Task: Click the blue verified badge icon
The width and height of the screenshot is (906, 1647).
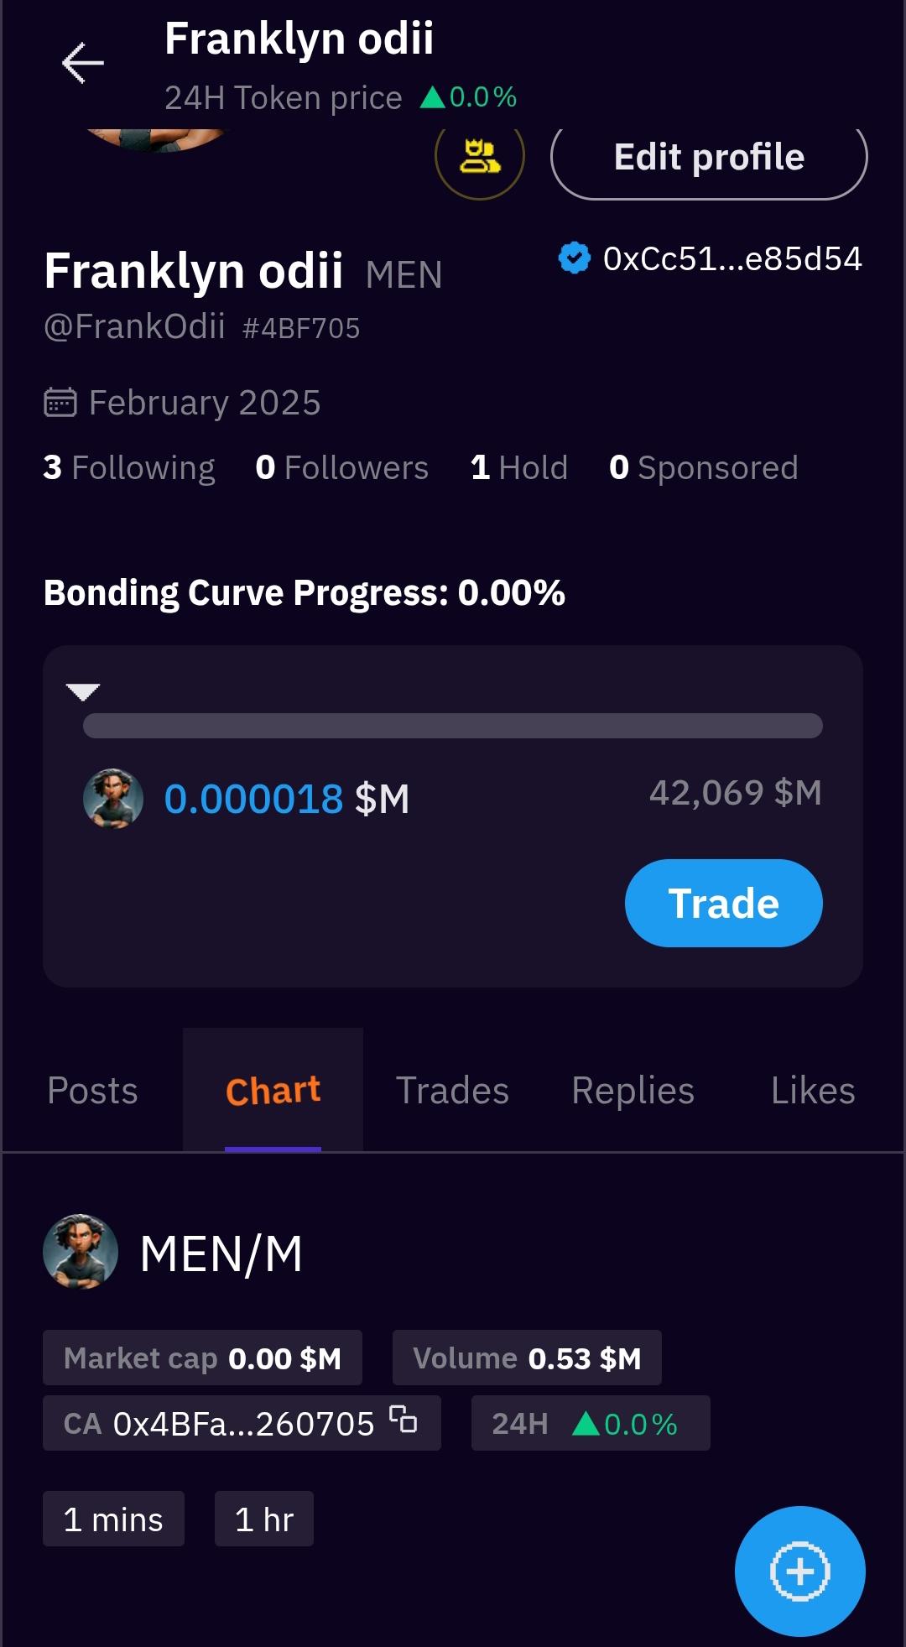Action: (x=575, y=258)
